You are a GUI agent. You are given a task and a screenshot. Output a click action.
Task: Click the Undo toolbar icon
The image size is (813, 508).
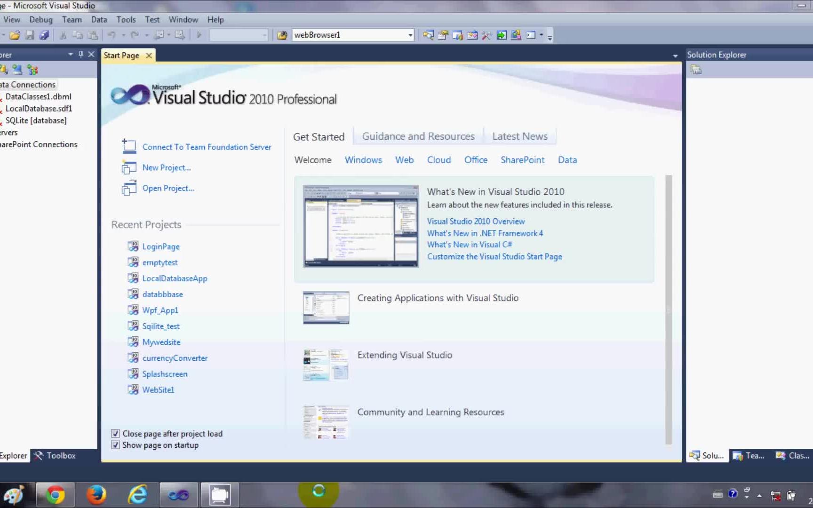[x=112, y=35]
